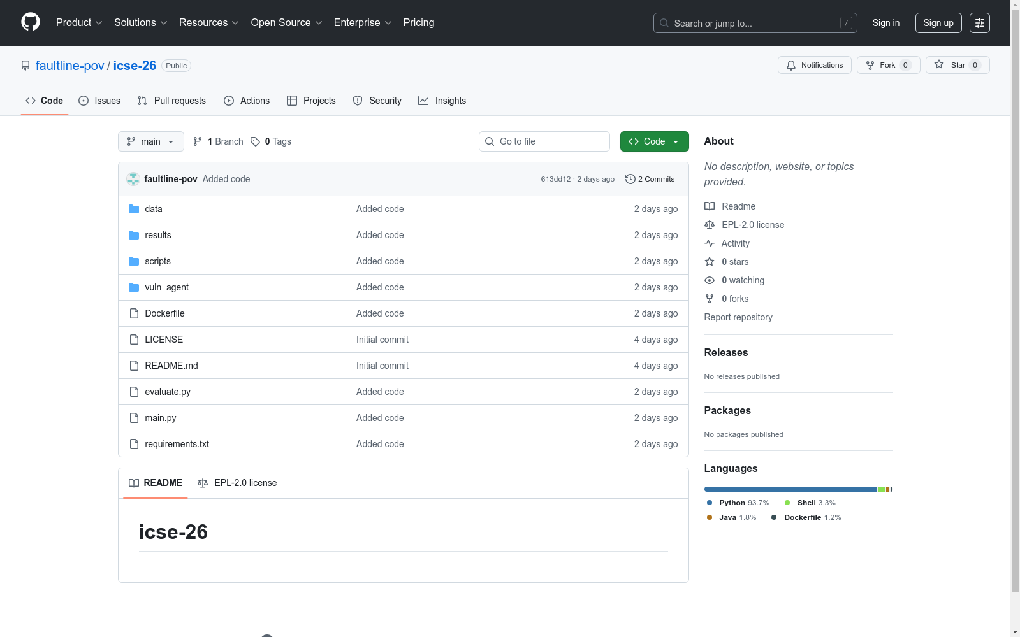The width and height of the screenshot is (1020, 637).
Task: Open the 2 Commits history
Action: pos(650,179)
